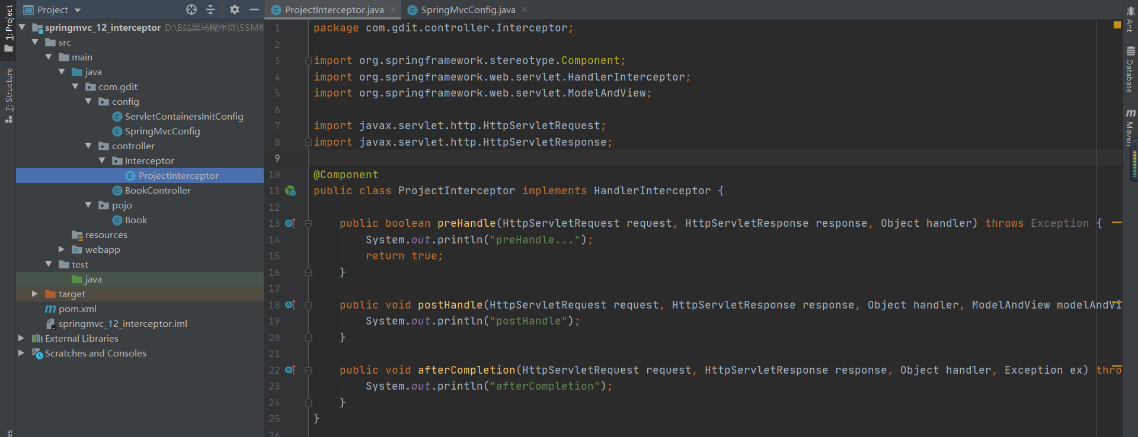Close the SpringMvcConfig.java tab

pos(525,9)
